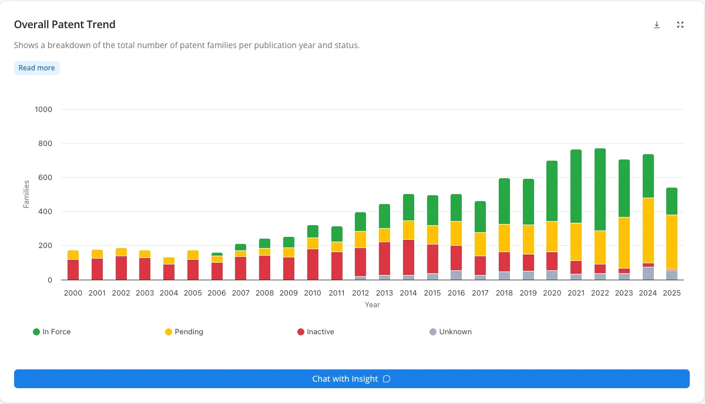Click the "2025" x-axis label
705x404 pixels.
pos(672,293)
